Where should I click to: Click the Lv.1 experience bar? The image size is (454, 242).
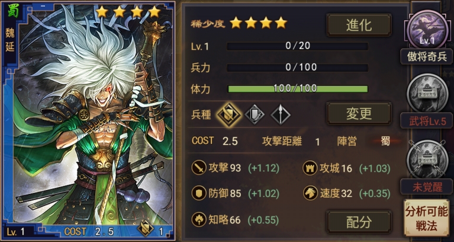pos(298,46)
